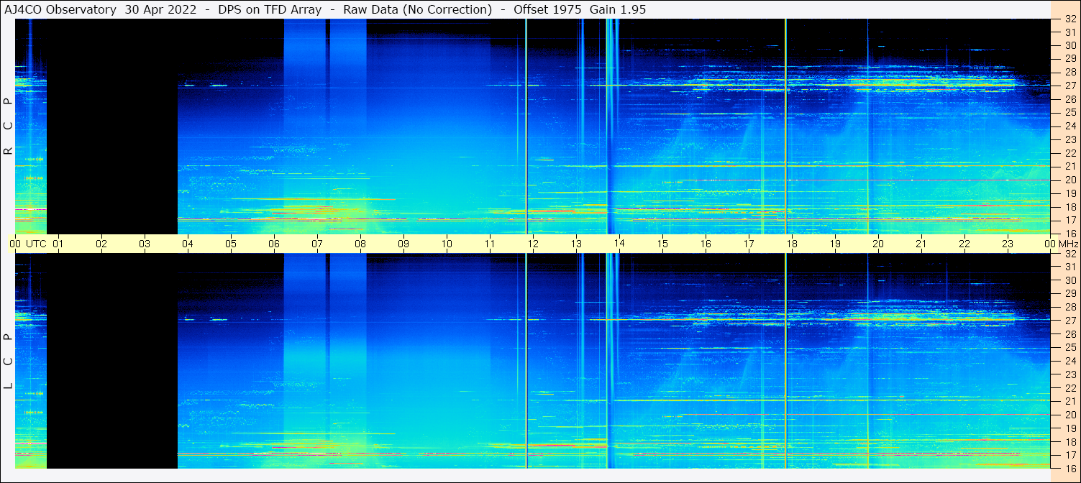Select the '15' hour mark on UTC axis
The width and height of the screenshot is (1081, 483).
(662, 244)
